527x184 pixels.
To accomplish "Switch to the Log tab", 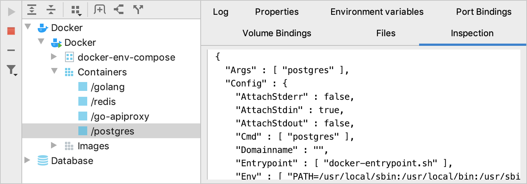I will 221,12.
